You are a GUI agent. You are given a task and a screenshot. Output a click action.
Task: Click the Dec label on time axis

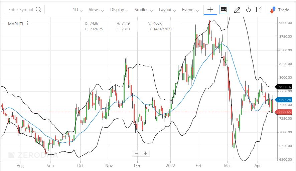click(x=137, y=166)
